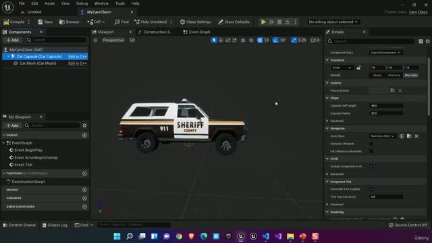
Task: Choose the Select mode cursor tool
Action: (213, 40)
